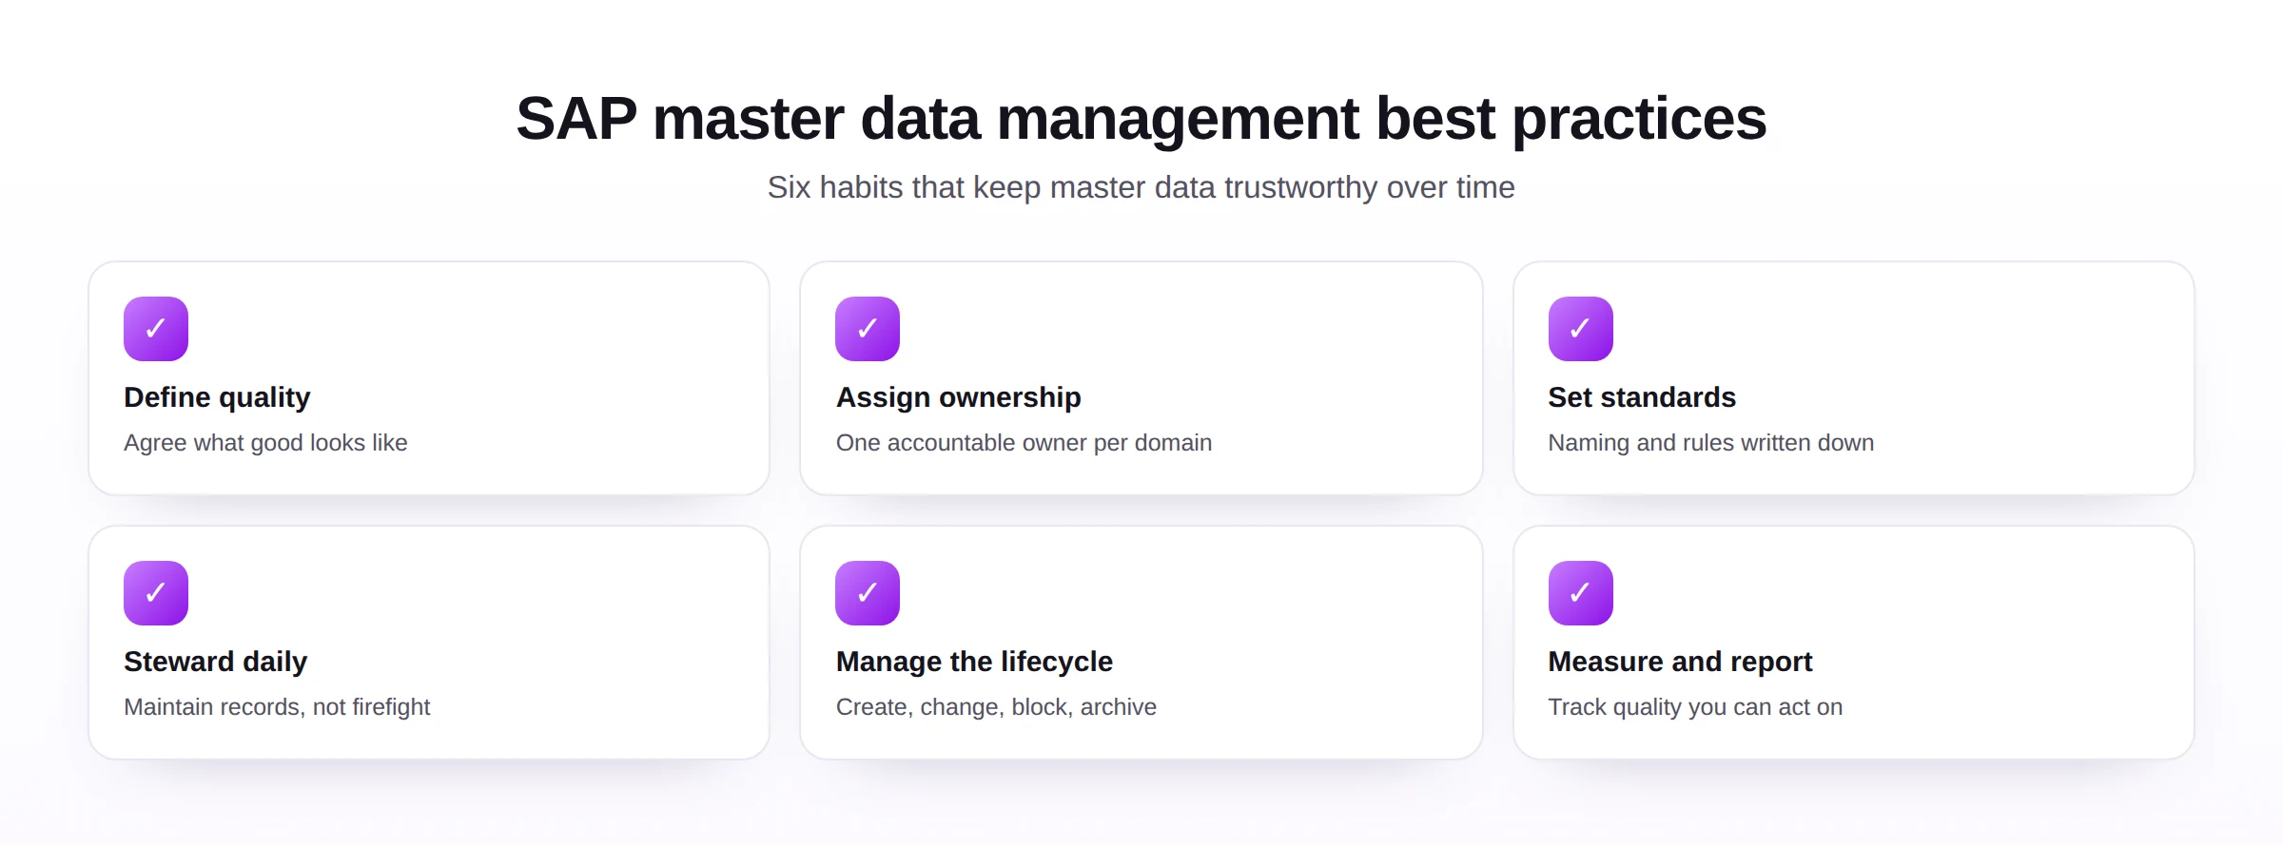Click 'Agree what good looks like' text

pos(265,443)
